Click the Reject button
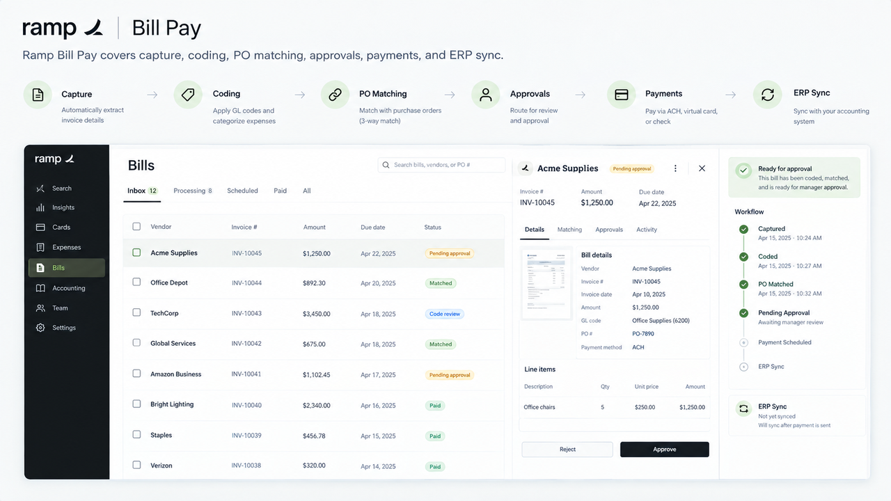891x501 pixels. (567, 450)
